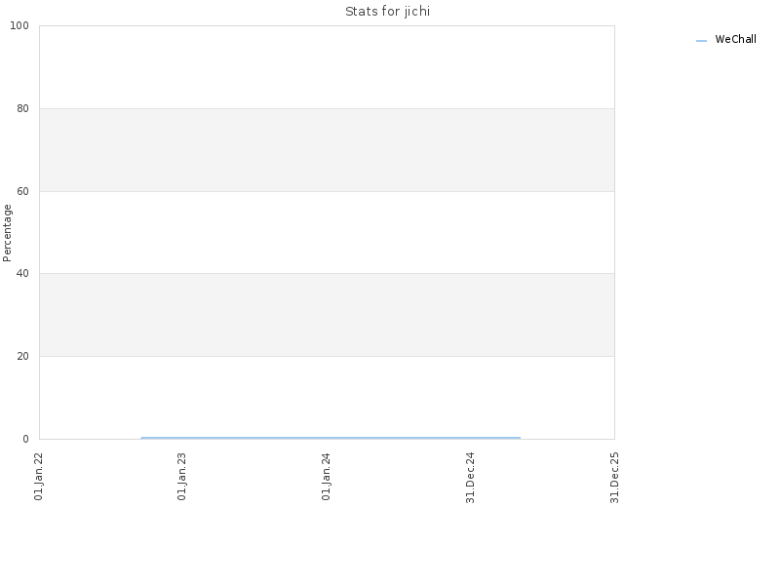Select the 01.Jan.23 date label
This screenshot has width=780, height=585.
pos(182,477)
